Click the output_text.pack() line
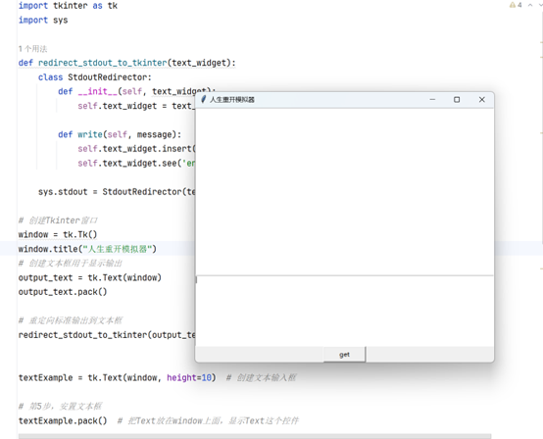The width and height of the screenshot is (543, 439). [63, 292]
